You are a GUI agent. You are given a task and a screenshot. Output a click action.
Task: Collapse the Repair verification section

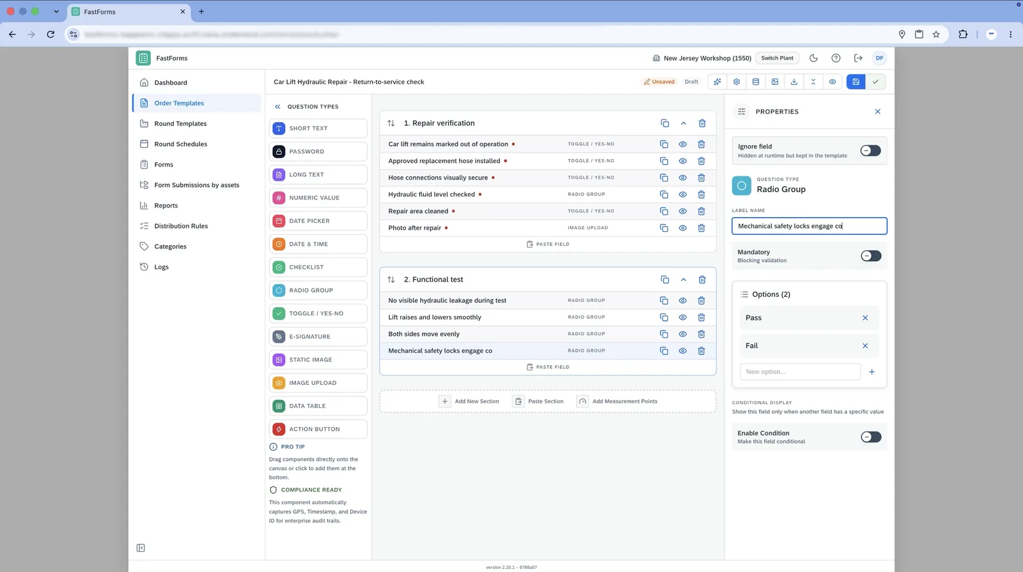[683, 123]
